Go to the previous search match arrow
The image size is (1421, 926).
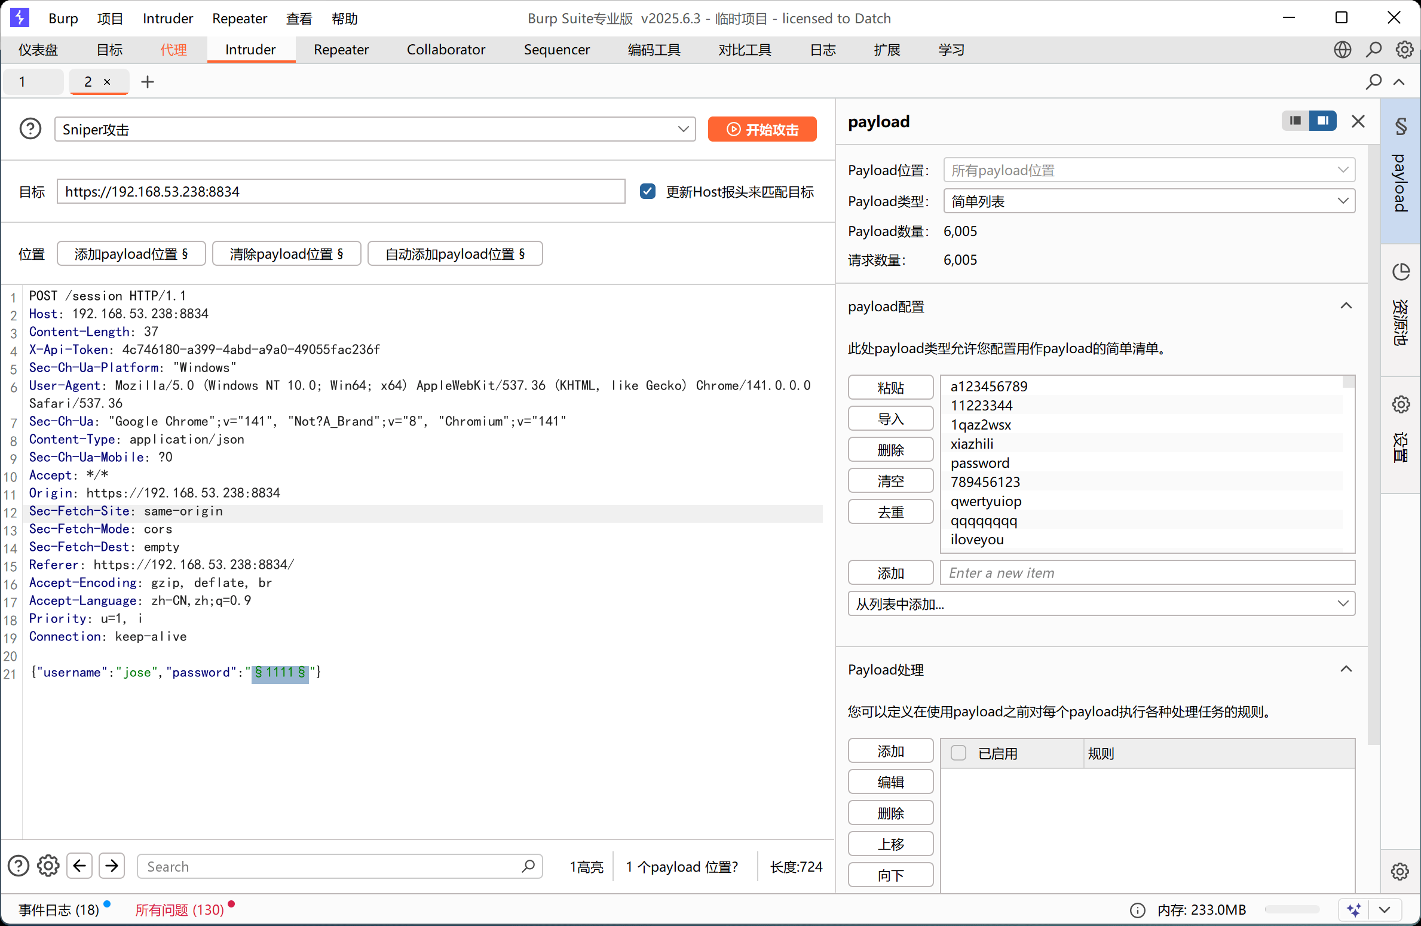point(79,866)
